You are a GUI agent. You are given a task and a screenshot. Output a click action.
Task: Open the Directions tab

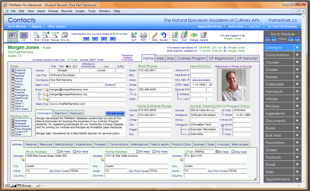[61, 113]
